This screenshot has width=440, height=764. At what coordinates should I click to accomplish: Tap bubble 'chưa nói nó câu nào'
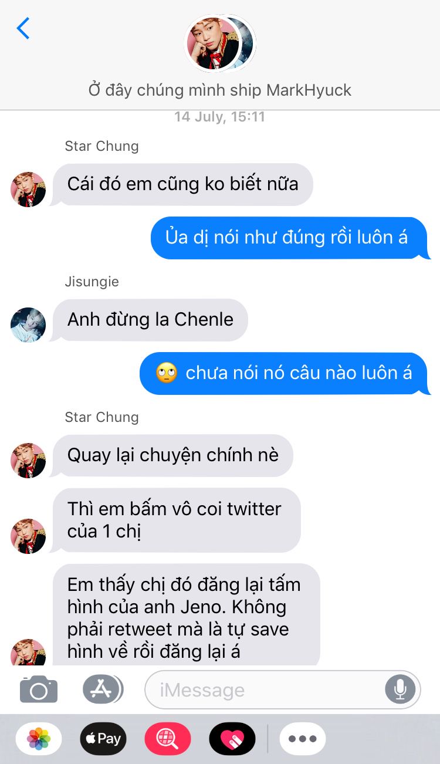(x=285, y=373)
